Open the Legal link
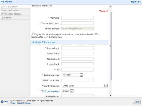142x106 pixels. coord(20,103)
